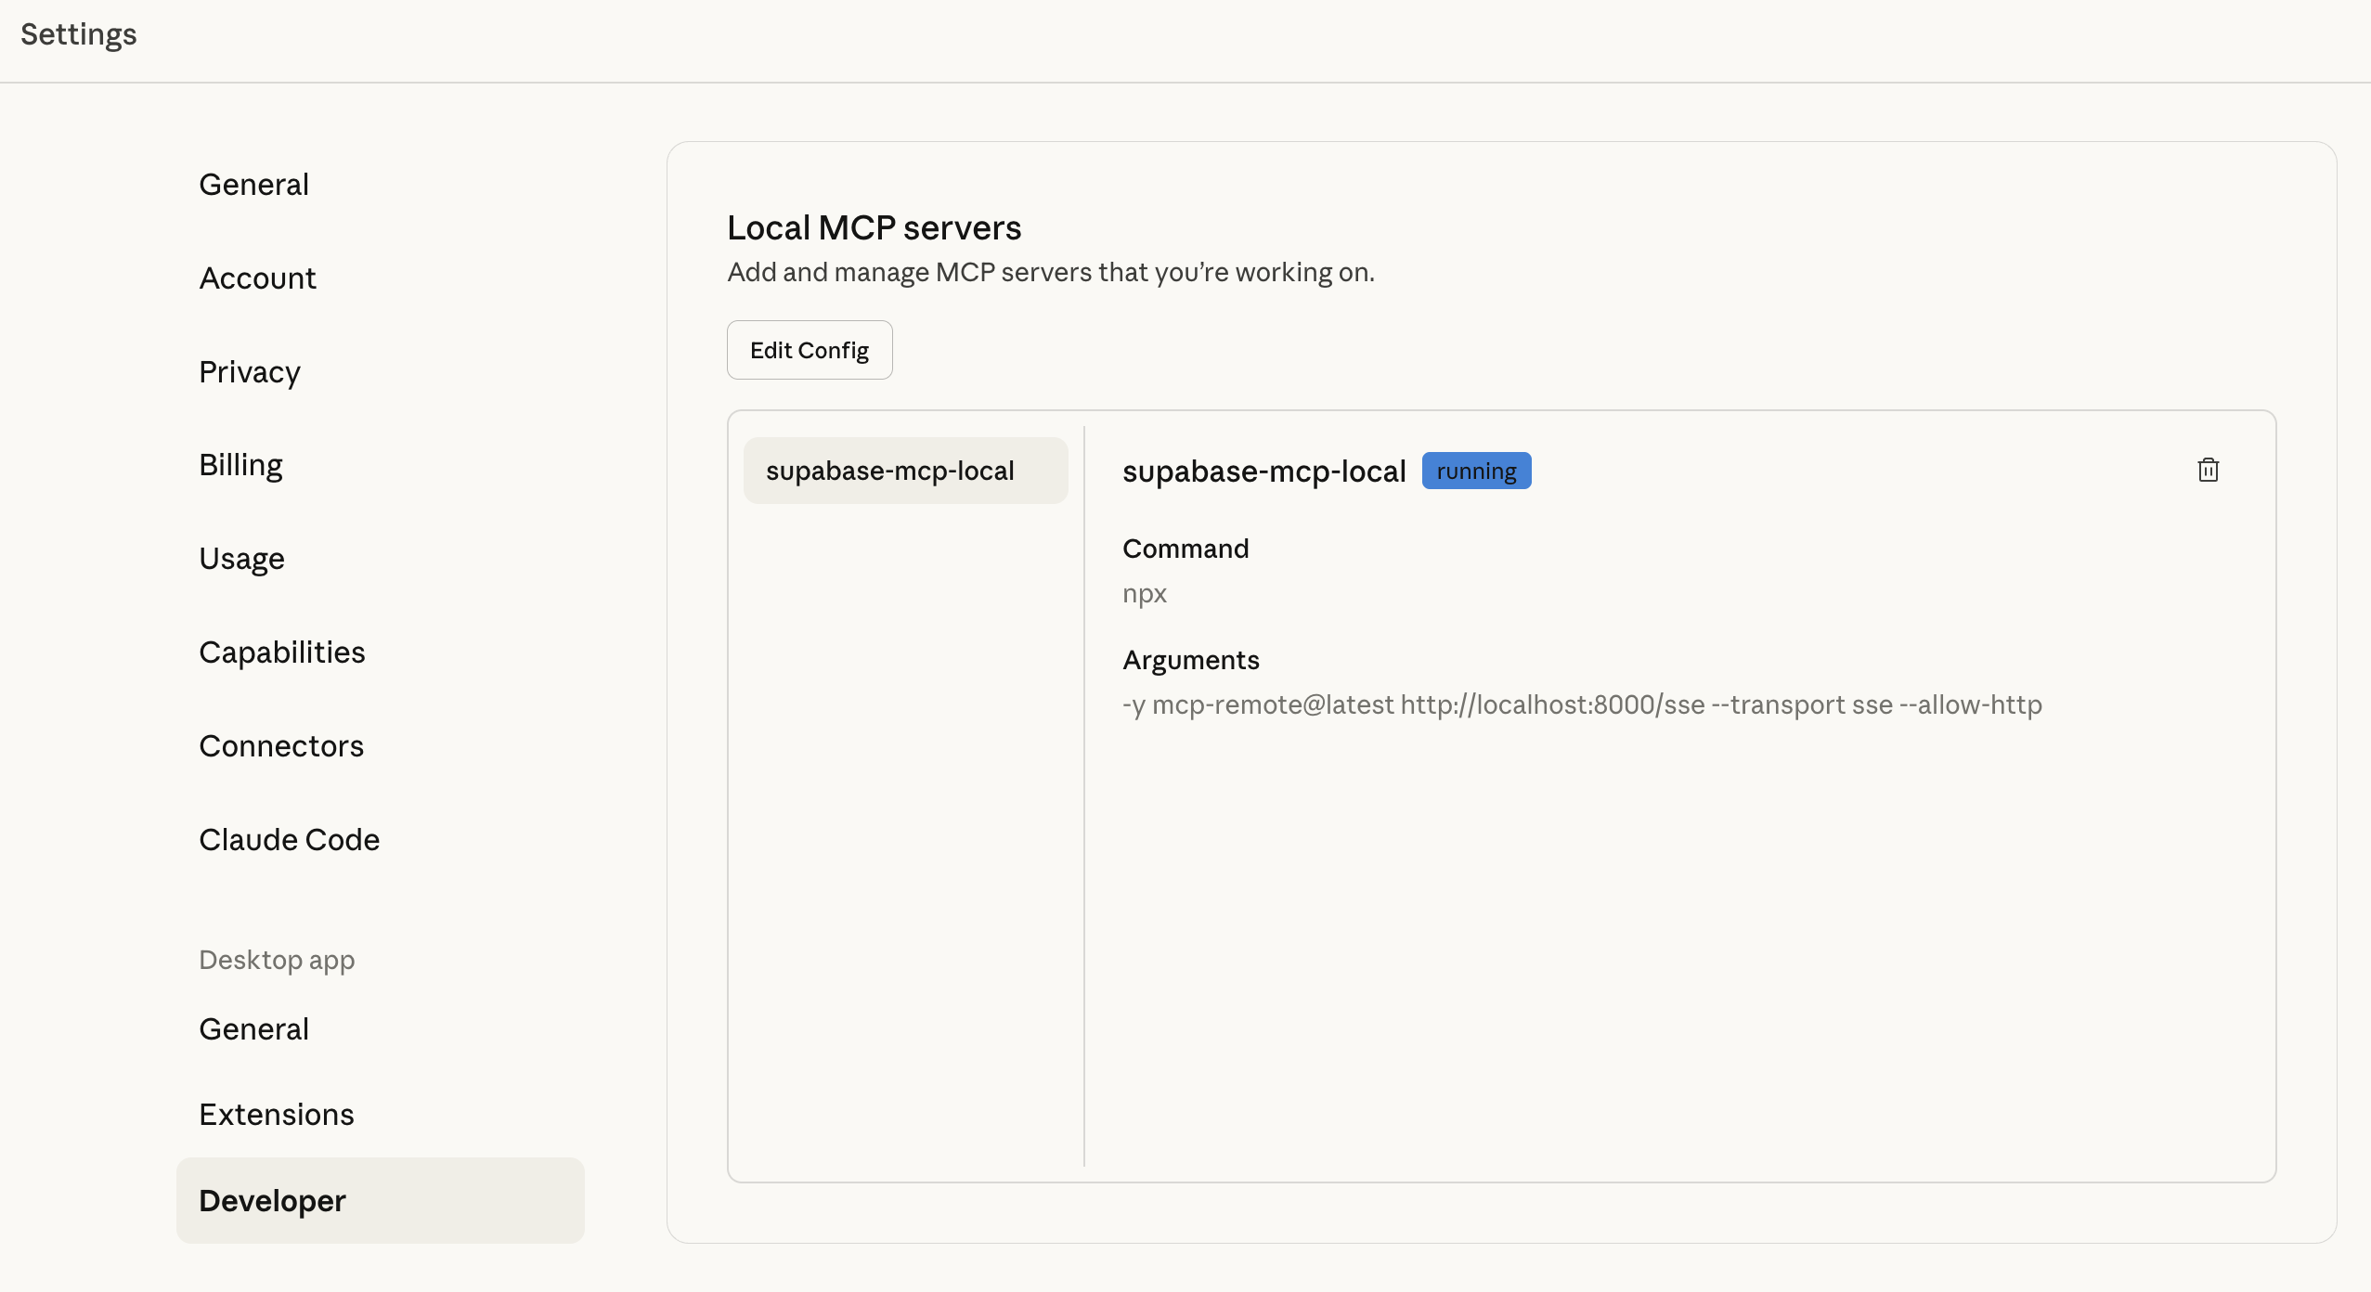This screenshot has width=2371, height=1292.
Task: Click the supabase-mcp-local detail heading
Action: point(1264,471)
